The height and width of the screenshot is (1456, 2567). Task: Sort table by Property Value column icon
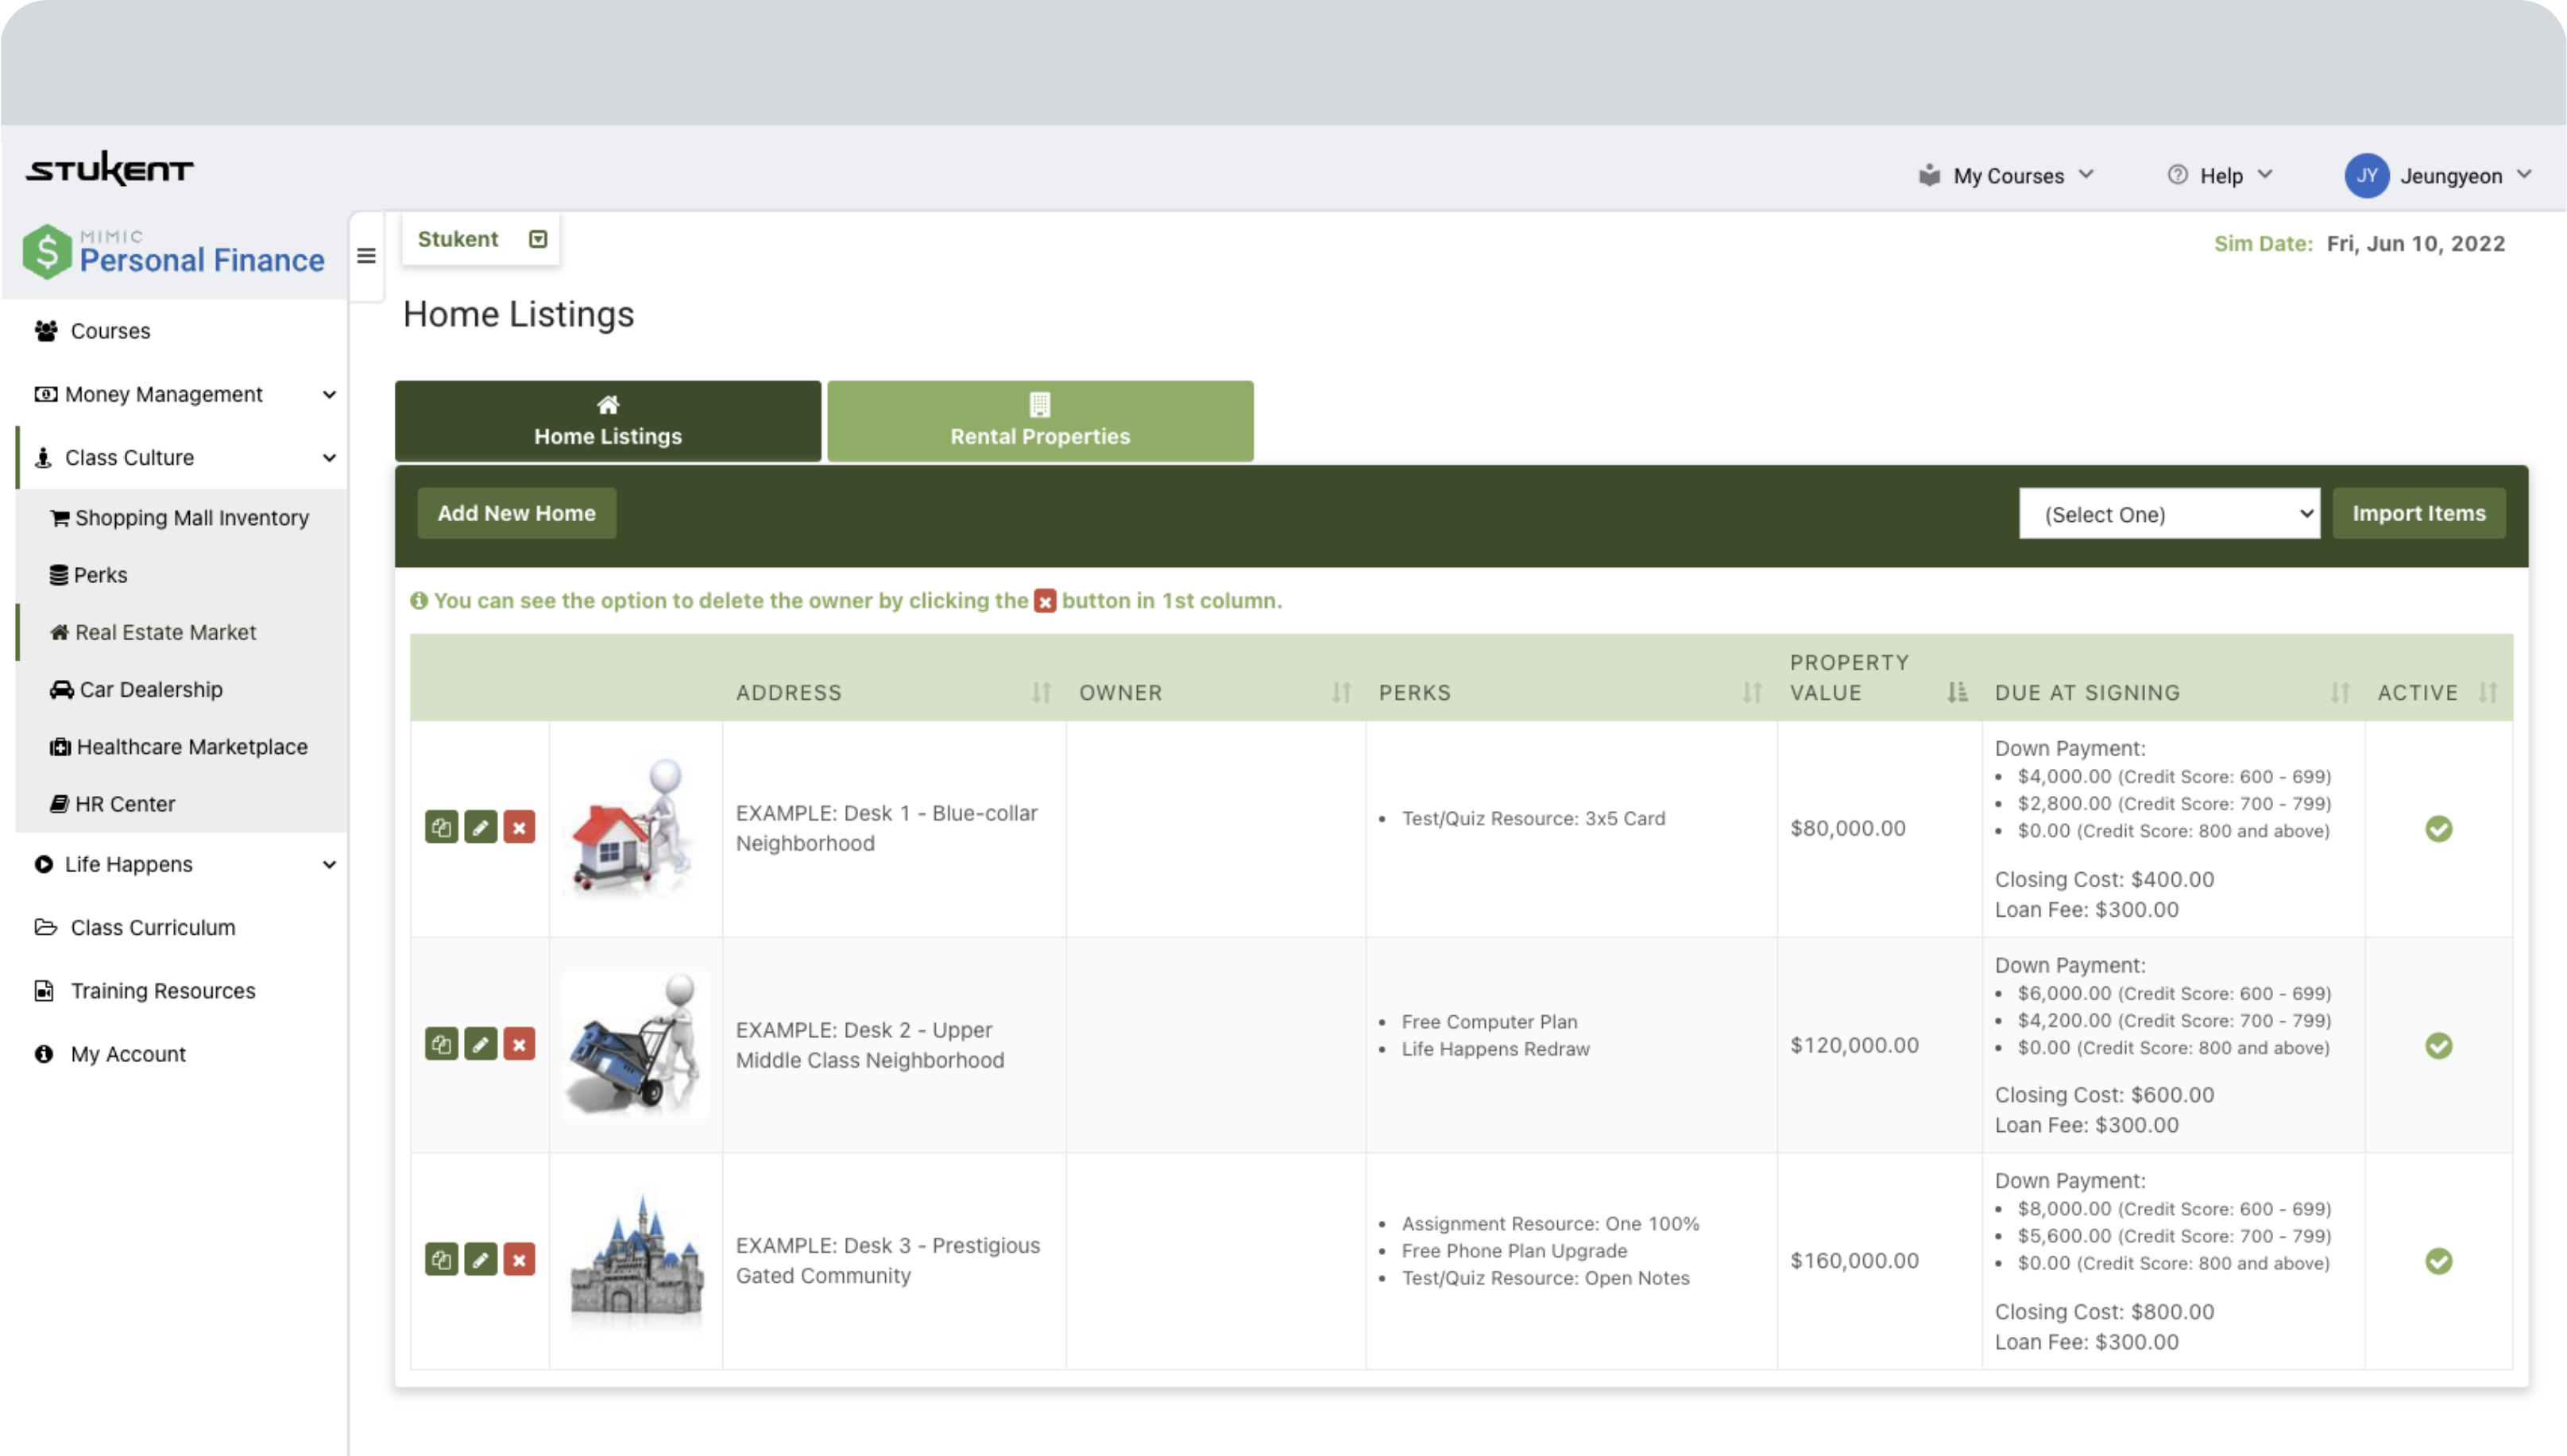pyautogui.click(x=1956, y=692)
